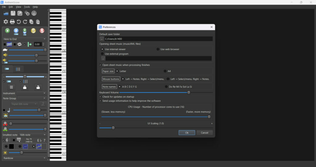Click browse button next to default save folder
Screen dimensions: 316x167
(x=102, y=39)
